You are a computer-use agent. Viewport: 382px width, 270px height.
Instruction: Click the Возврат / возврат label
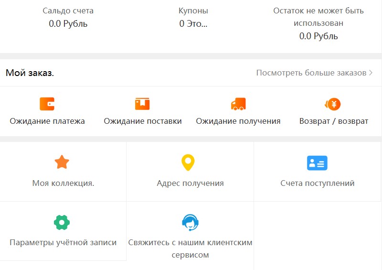click(x=333, y=121)
